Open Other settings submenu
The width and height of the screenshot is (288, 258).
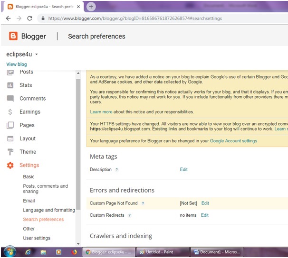[29, 229]
